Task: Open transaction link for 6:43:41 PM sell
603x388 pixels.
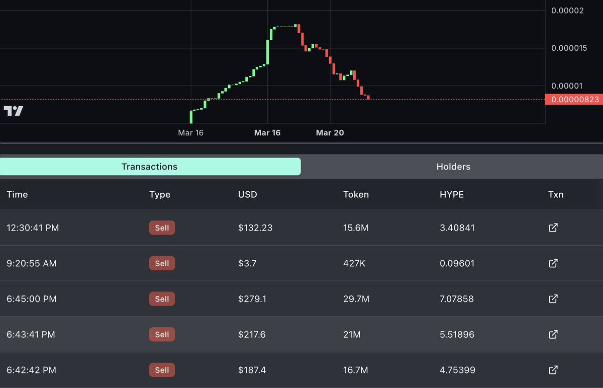Action: tap(553, 334)
